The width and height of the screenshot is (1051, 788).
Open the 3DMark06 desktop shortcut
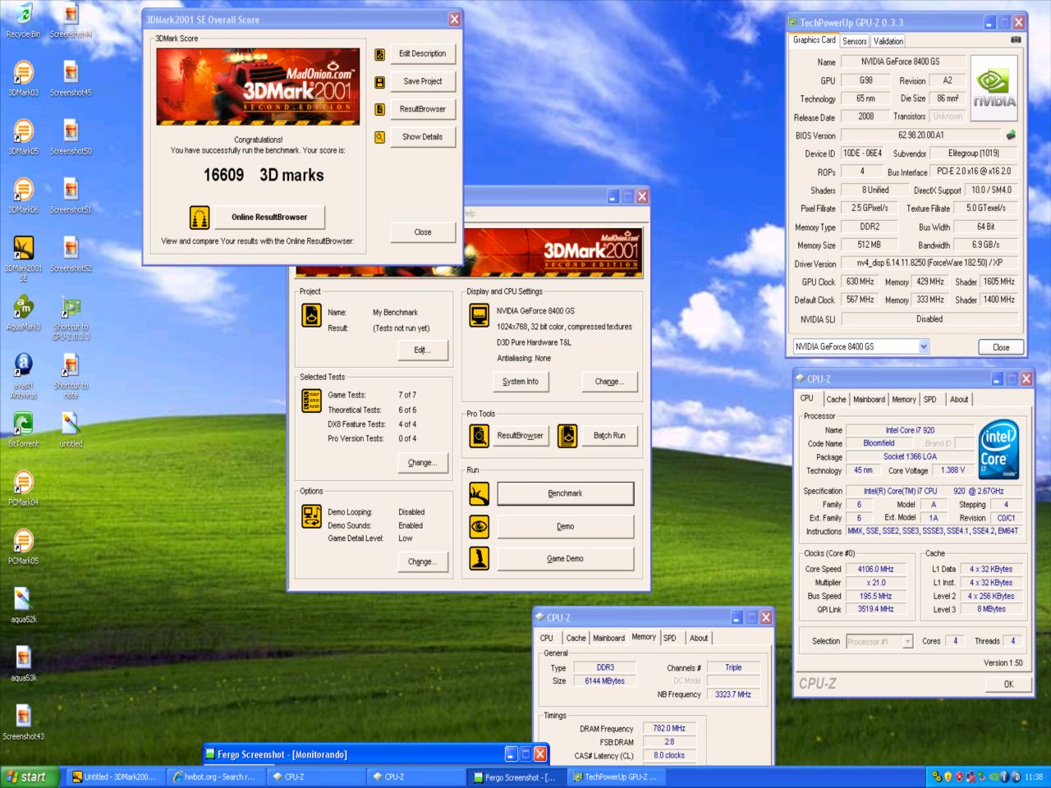pos(23,196)
